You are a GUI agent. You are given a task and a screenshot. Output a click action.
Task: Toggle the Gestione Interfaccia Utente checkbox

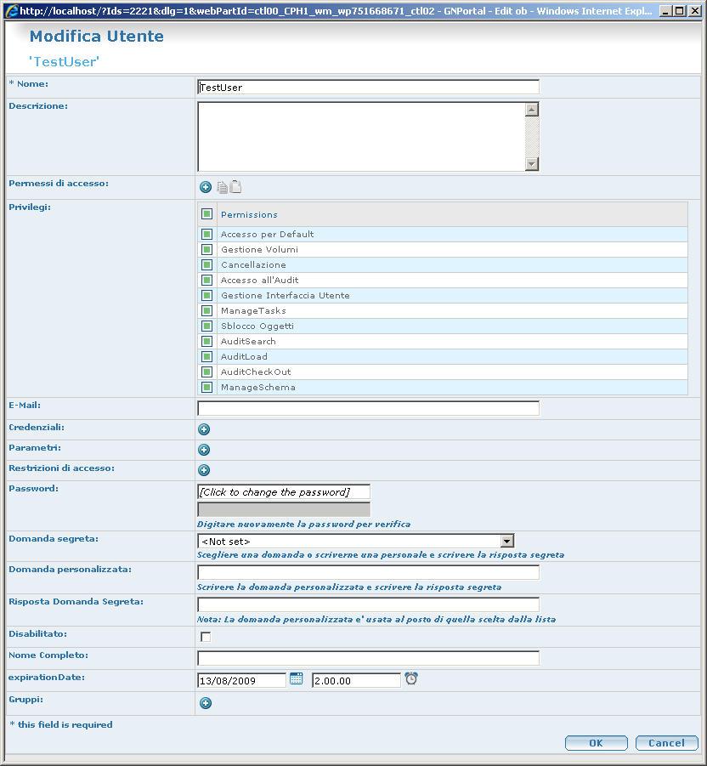(207, 296)
